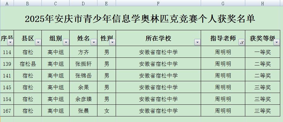Select 高中组 cell in row 154
Image resolution: width=283 pixels, height=122 pixels.
pos(55,99)
